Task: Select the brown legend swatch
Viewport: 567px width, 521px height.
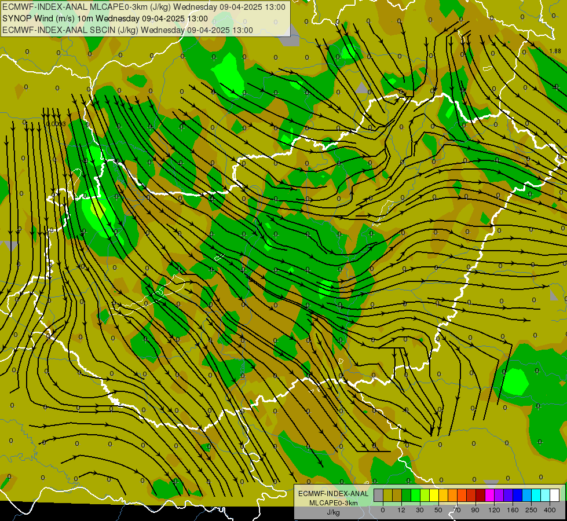Action: (x=397, y=495)
